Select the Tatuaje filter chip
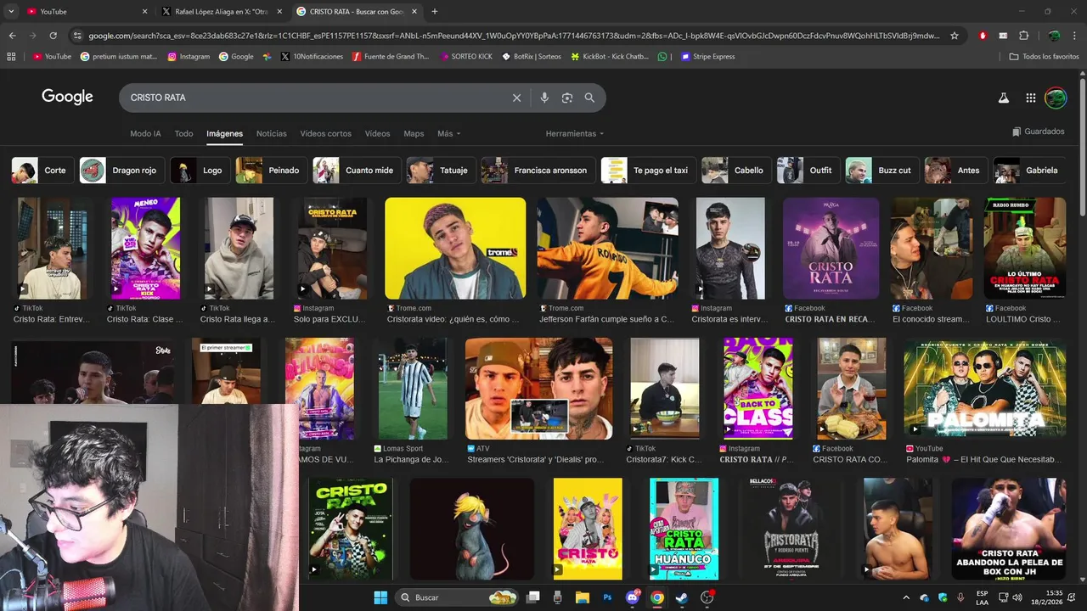Screen dimensions: 1087x611 pos(441,171)
